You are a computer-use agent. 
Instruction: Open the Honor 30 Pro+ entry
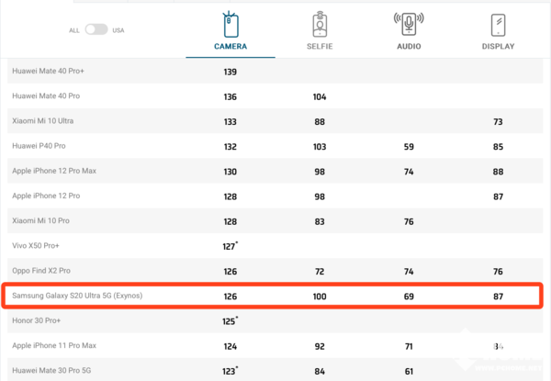(x=35, y=321)
